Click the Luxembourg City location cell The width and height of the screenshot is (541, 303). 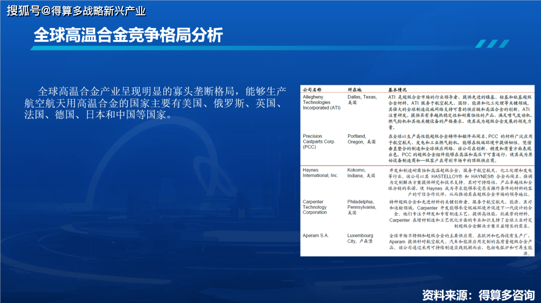click(x=360, y=238)
